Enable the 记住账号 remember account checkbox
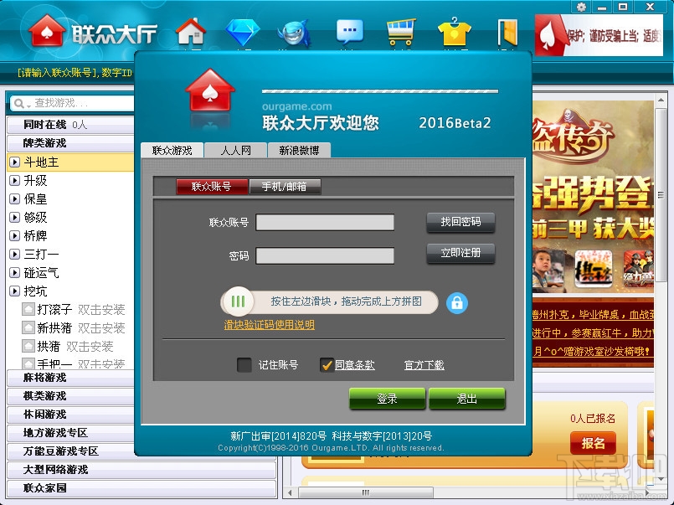 point(246,365)
